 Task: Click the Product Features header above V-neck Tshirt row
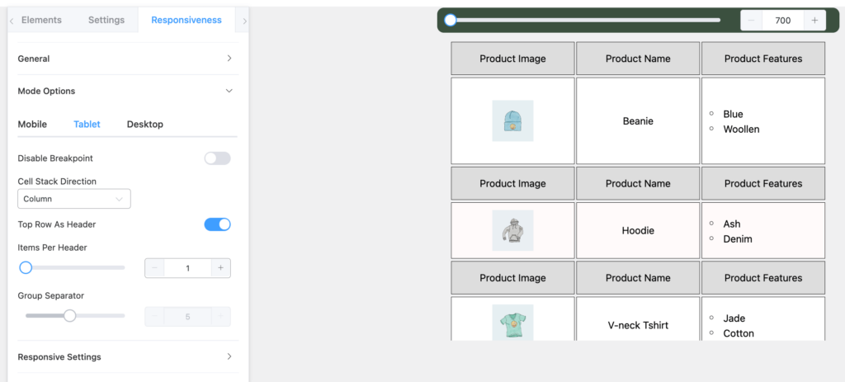(x=763, y=277)
